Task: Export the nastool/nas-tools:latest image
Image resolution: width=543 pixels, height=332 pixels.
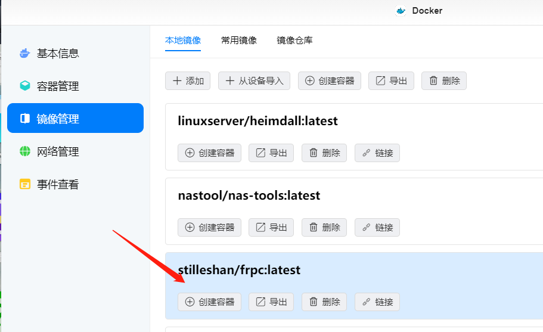Action: tap(271, 227)
